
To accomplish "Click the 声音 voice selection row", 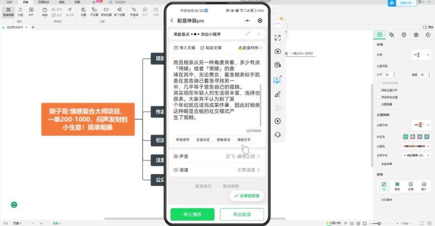I will pos(217,156).
